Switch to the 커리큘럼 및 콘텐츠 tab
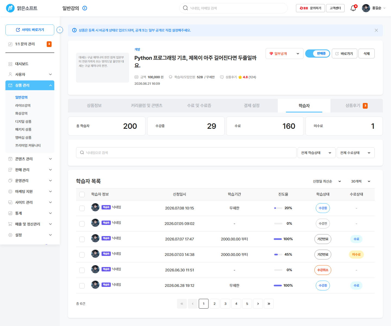 pos(147,106)
